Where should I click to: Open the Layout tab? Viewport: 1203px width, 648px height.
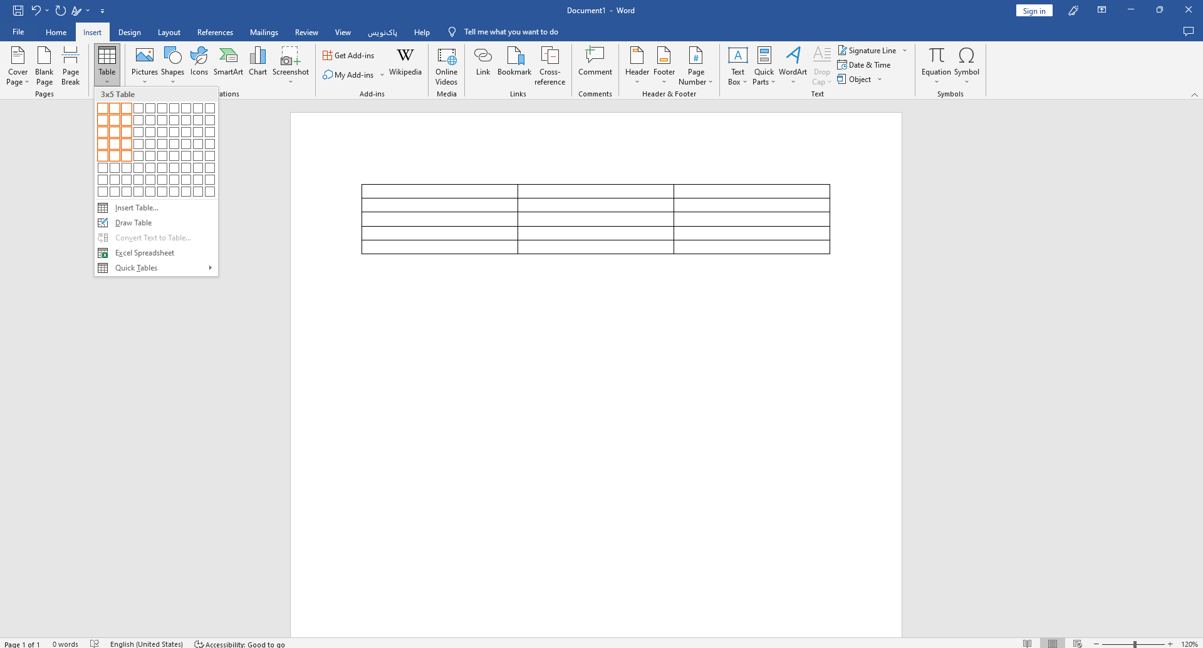pos(169,33)
